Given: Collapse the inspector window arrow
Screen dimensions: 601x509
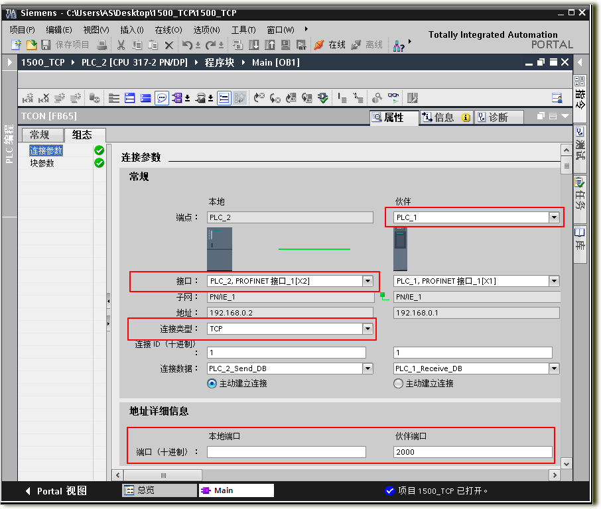Looking at the screenshot, I should [x=566, y=116].
